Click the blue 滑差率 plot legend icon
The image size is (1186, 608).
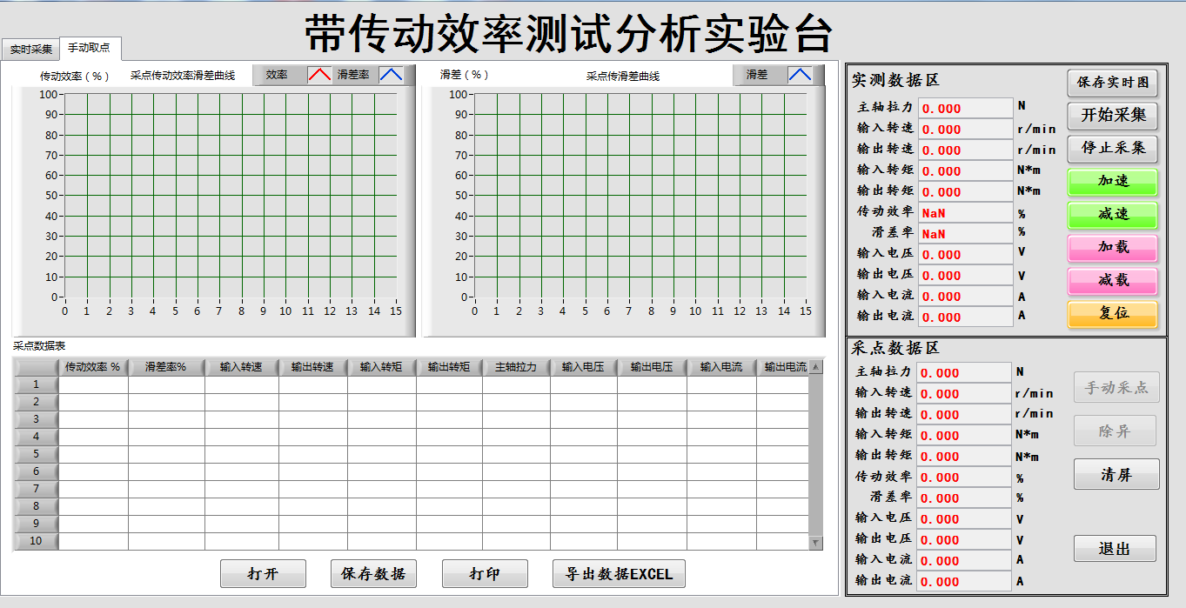point(391,75)
